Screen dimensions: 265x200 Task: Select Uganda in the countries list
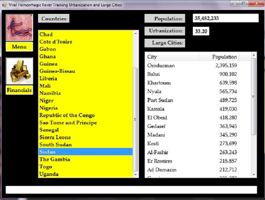tap(49, 174)
